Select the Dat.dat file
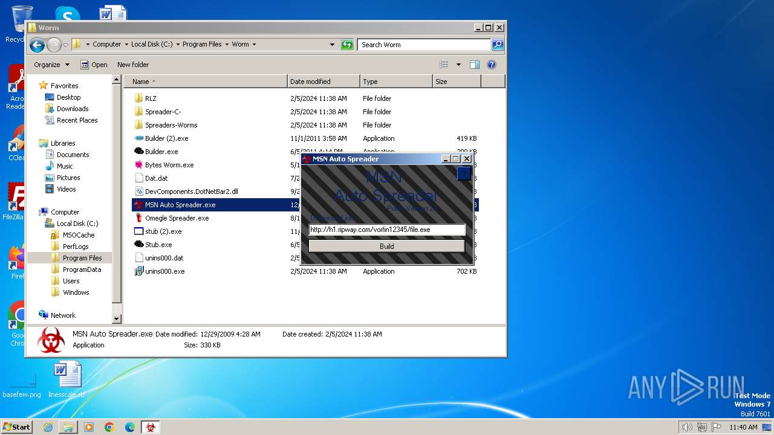 point(156,178)
